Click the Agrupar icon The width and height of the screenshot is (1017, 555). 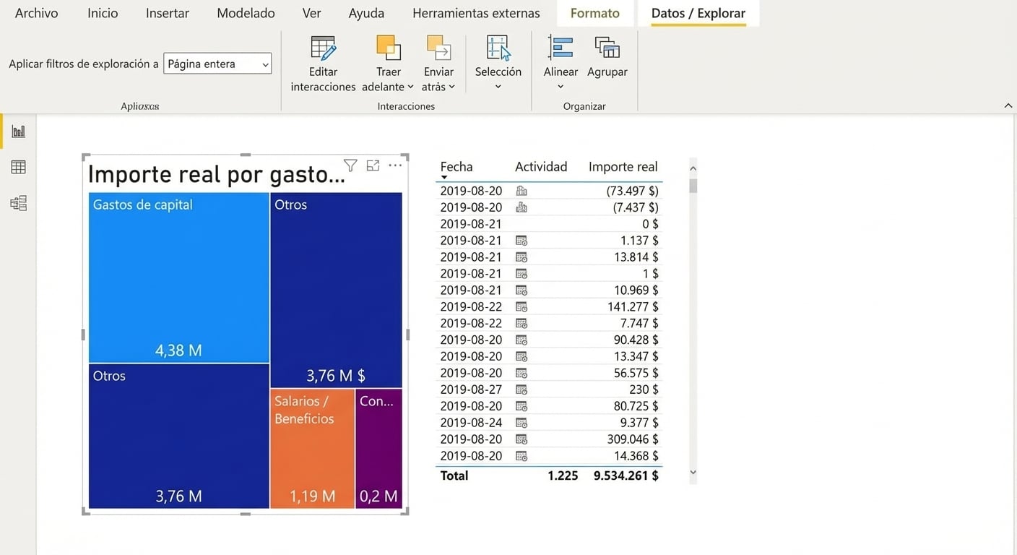[607, 48]
